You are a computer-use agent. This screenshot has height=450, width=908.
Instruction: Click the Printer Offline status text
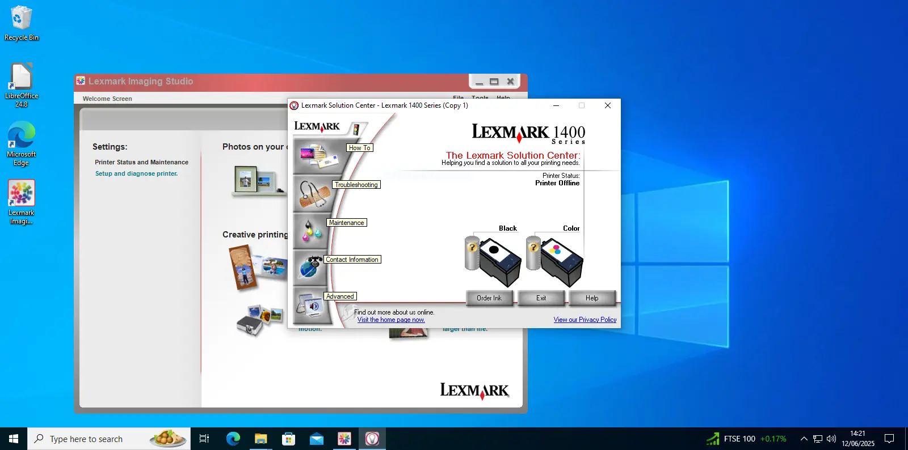(557, 183)
